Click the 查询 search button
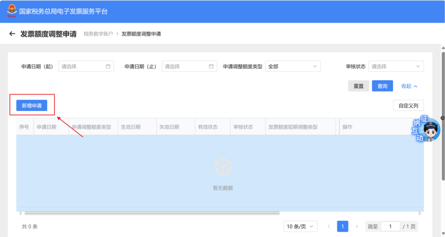The height and width of the screenshot is (237, 445). (382, 86)
